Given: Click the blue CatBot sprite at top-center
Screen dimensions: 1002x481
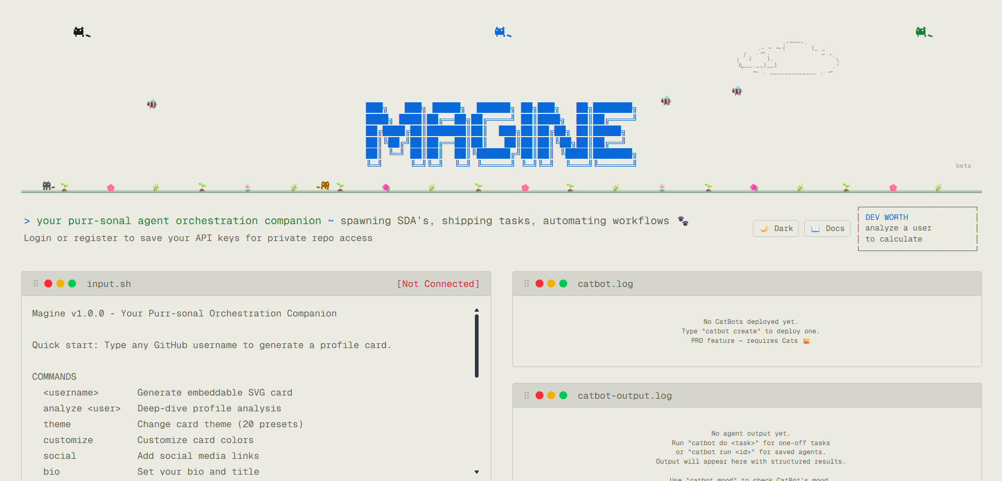Looking at the screenshot, I should (x=499, y=31).
